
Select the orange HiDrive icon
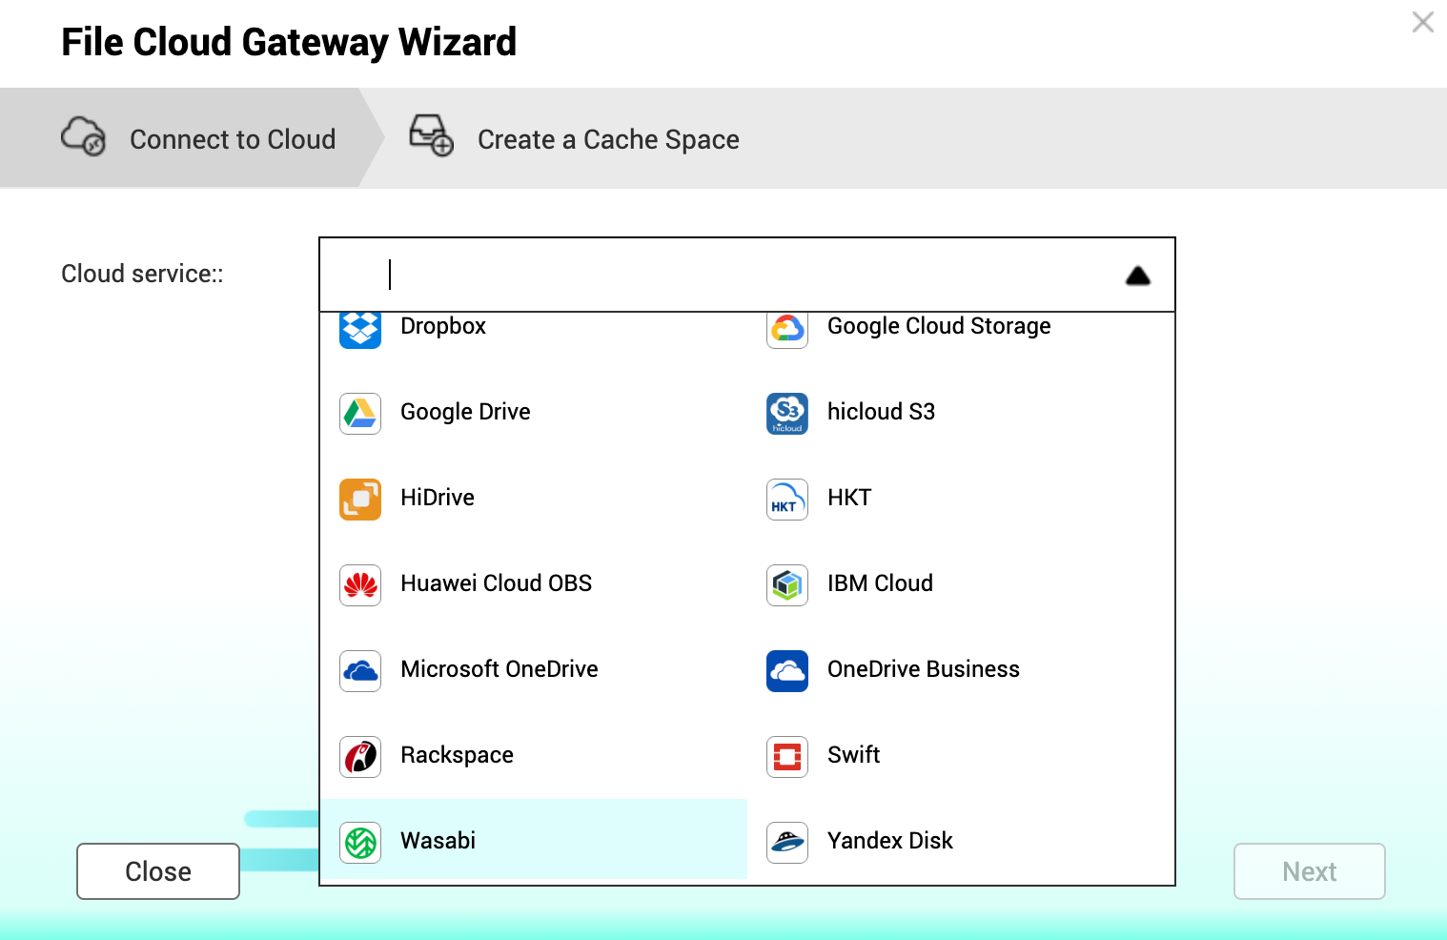[x=360, y=500]
